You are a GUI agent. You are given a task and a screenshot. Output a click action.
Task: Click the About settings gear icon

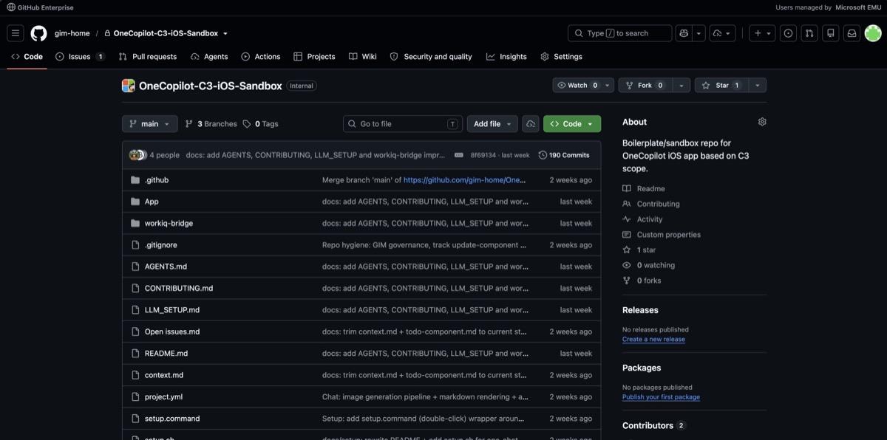[762, 122]
